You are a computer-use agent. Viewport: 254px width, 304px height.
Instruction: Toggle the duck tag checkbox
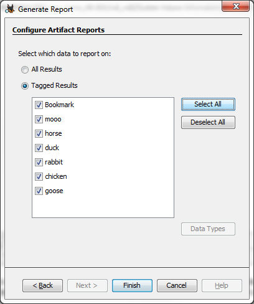tap(39, 148)
